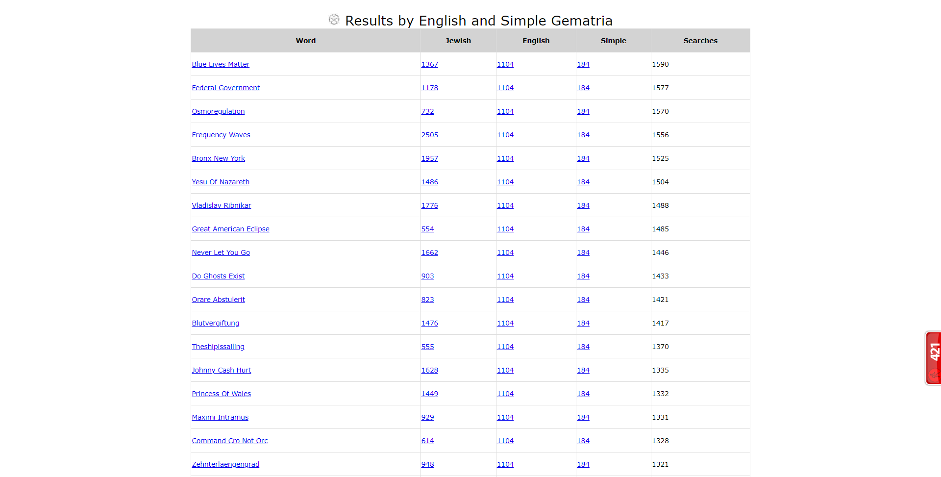Click Jewish value 823
The width and height of the screenshot is (941, 477).
pyautogui.click(x=427, y=300)
